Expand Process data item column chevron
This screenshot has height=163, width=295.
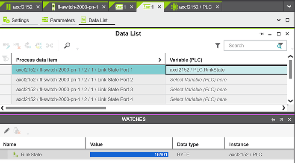point(160,60)
